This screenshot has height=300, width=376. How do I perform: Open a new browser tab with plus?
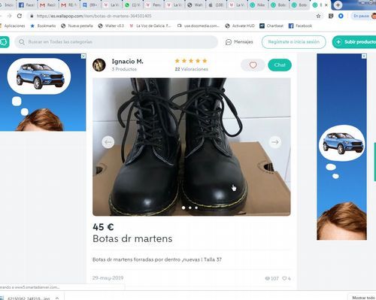pos(338,5)
